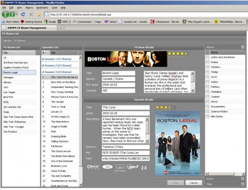Check Drama genre checkbox
The image size is (248, 190).
(x=207, y=62)
